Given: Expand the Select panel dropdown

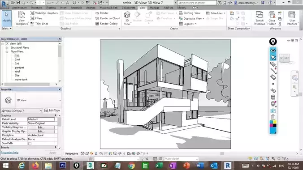Looking at the screenshot, I should [x=7, y=28].
